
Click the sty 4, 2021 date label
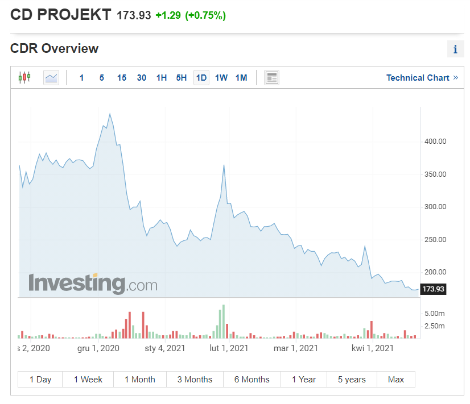pos(165,348)
